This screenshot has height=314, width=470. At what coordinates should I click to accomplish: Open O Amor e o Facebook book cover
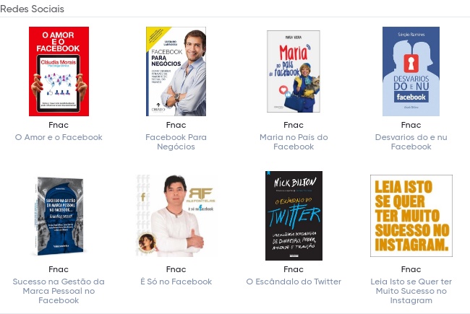tap(59, 71)
